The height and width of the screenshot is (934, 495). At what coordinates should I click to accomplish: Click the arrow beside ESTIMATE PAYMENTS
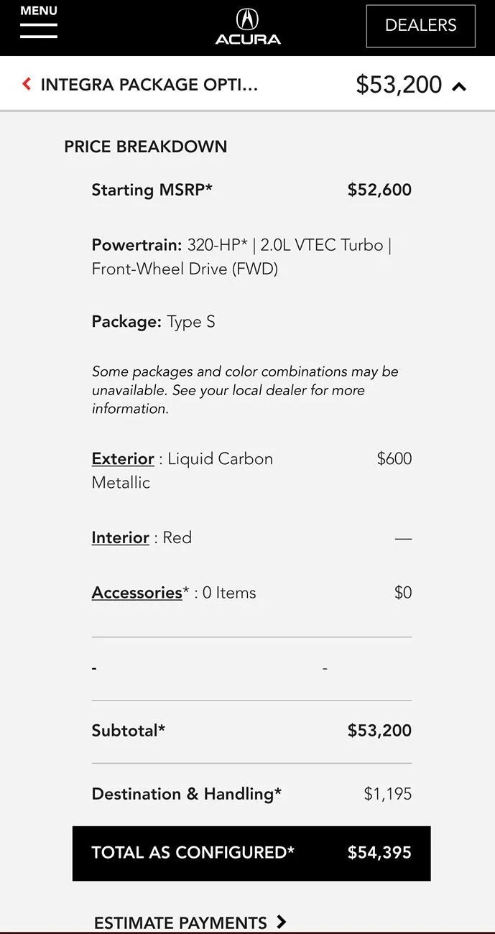(282, 922)
